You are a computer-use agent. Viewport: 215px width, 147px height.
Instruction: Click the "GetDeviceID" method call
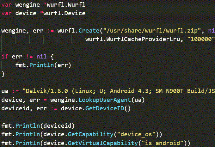point(105,108)
